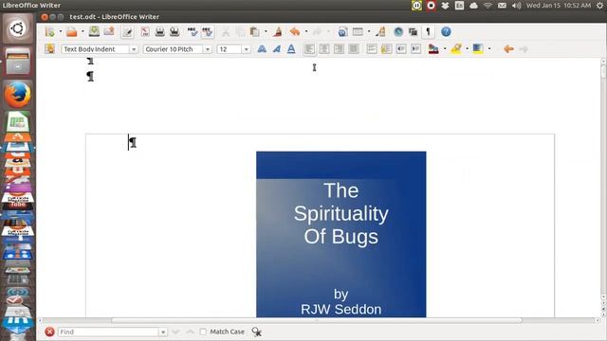Undo the last action
The width and height of the screenshot is (607, 341).
pyautogui.click(x=295, y=31)
